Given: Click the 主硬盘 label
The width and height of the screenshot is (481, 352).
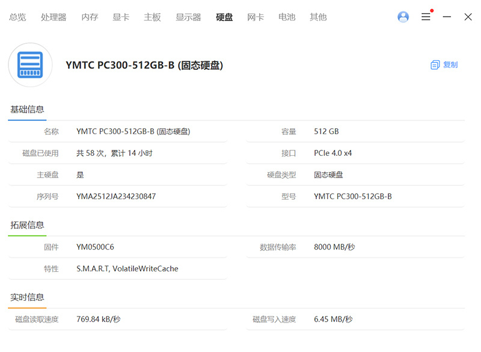Looking at the screenshot, I should pyautogui.click(x=47, y=175).
